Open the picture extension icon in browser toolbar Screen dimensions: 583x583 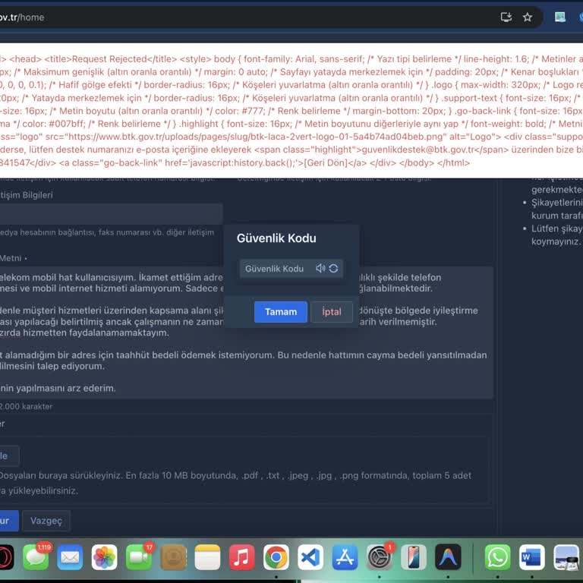(560, 17)
